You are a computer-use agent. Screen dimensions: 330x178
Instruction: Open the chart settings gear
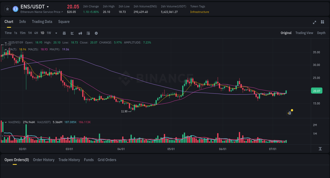(x=96, y=33)
